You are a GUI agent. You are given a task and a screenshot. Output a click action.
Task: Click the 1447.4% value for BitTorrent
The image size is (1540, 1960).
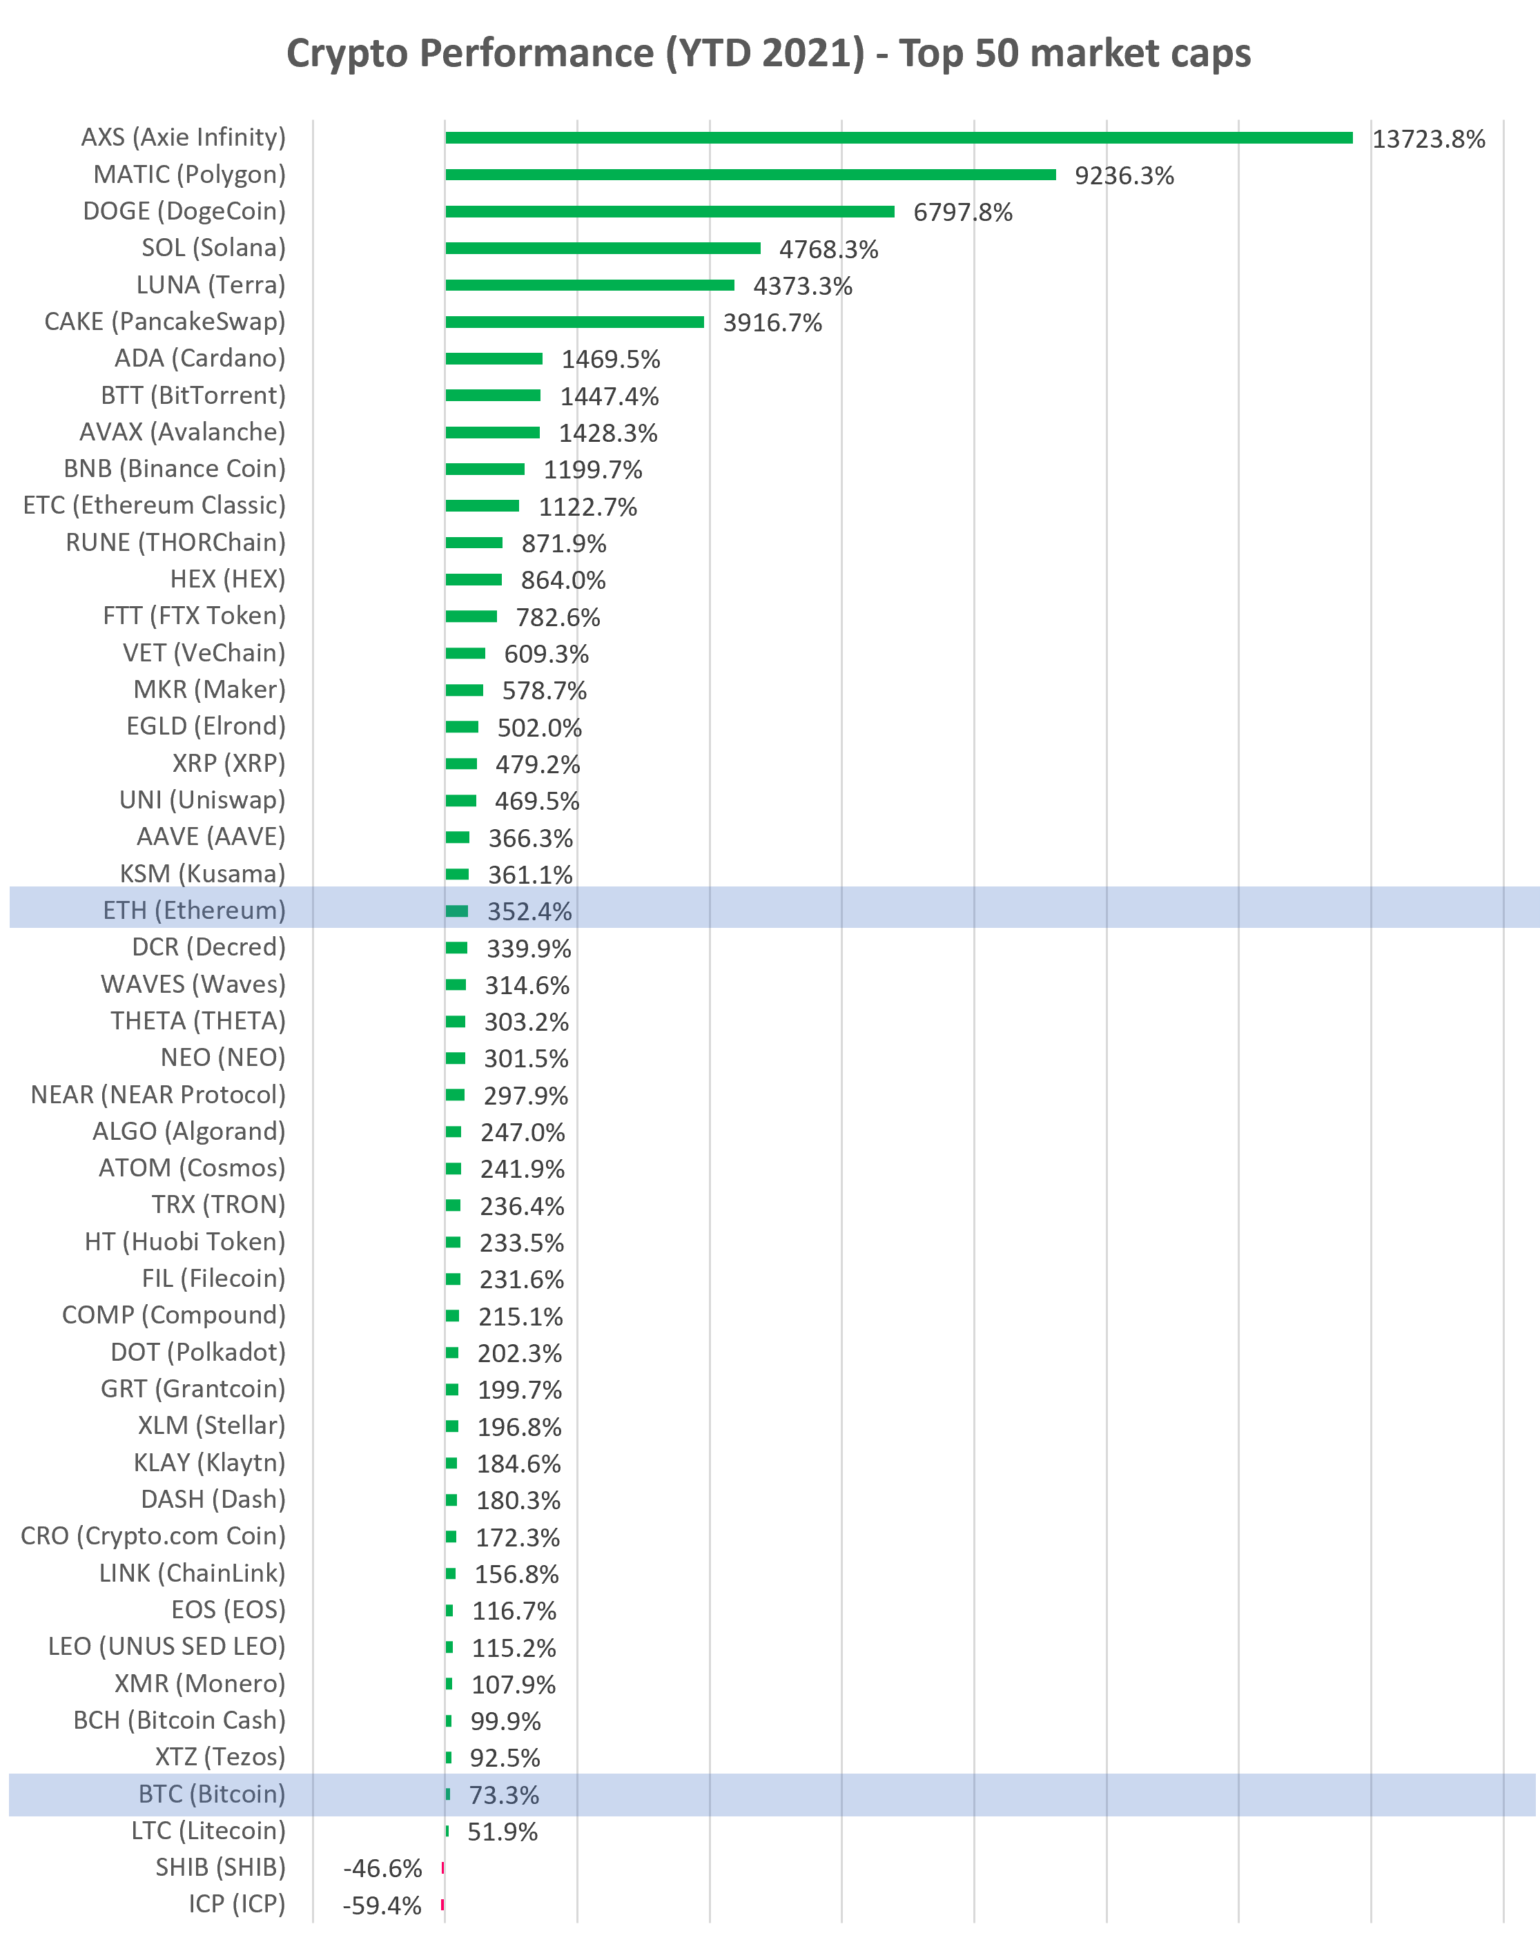click(x=610, y=397)
